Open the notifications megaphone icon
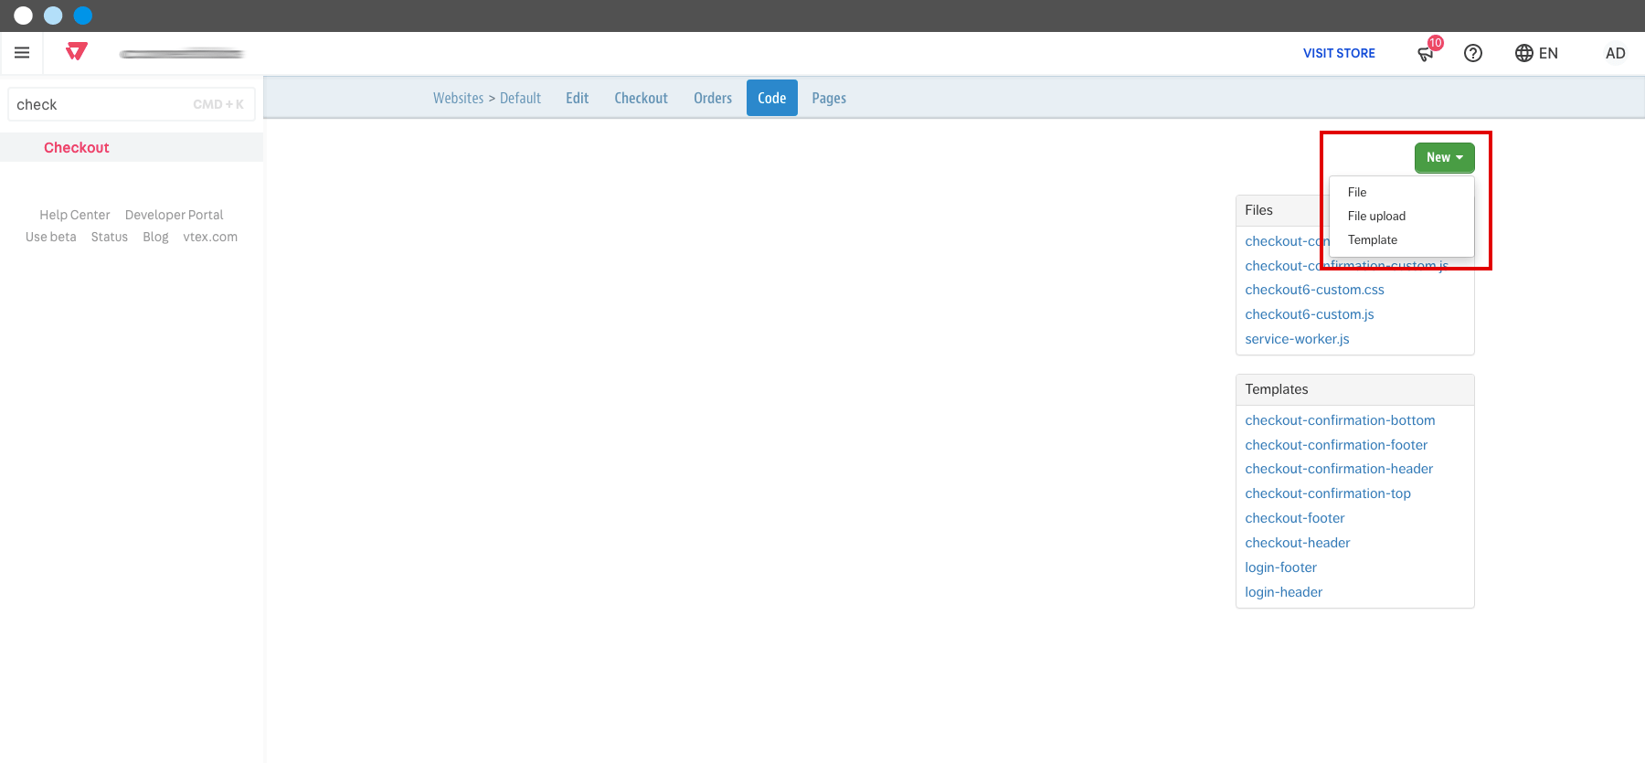This screenshot has height=763, width=1645. [1426, 53]
